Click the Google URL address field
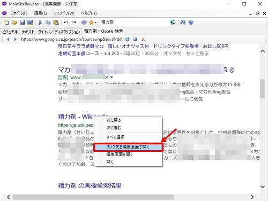The width and height of the screenshot is (268, 201). tap(71, 39)
